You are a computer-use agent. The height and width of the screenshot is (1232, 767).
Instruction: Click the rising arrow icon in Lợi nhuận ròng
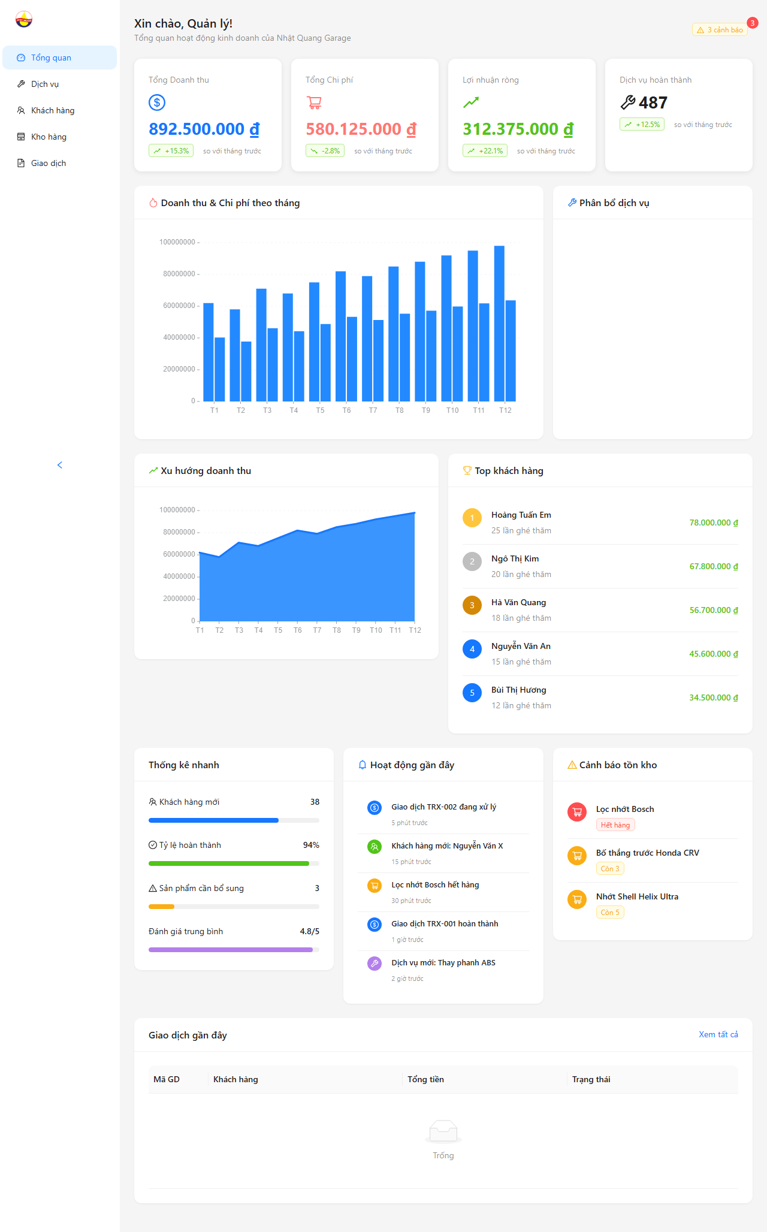(471, 102)
